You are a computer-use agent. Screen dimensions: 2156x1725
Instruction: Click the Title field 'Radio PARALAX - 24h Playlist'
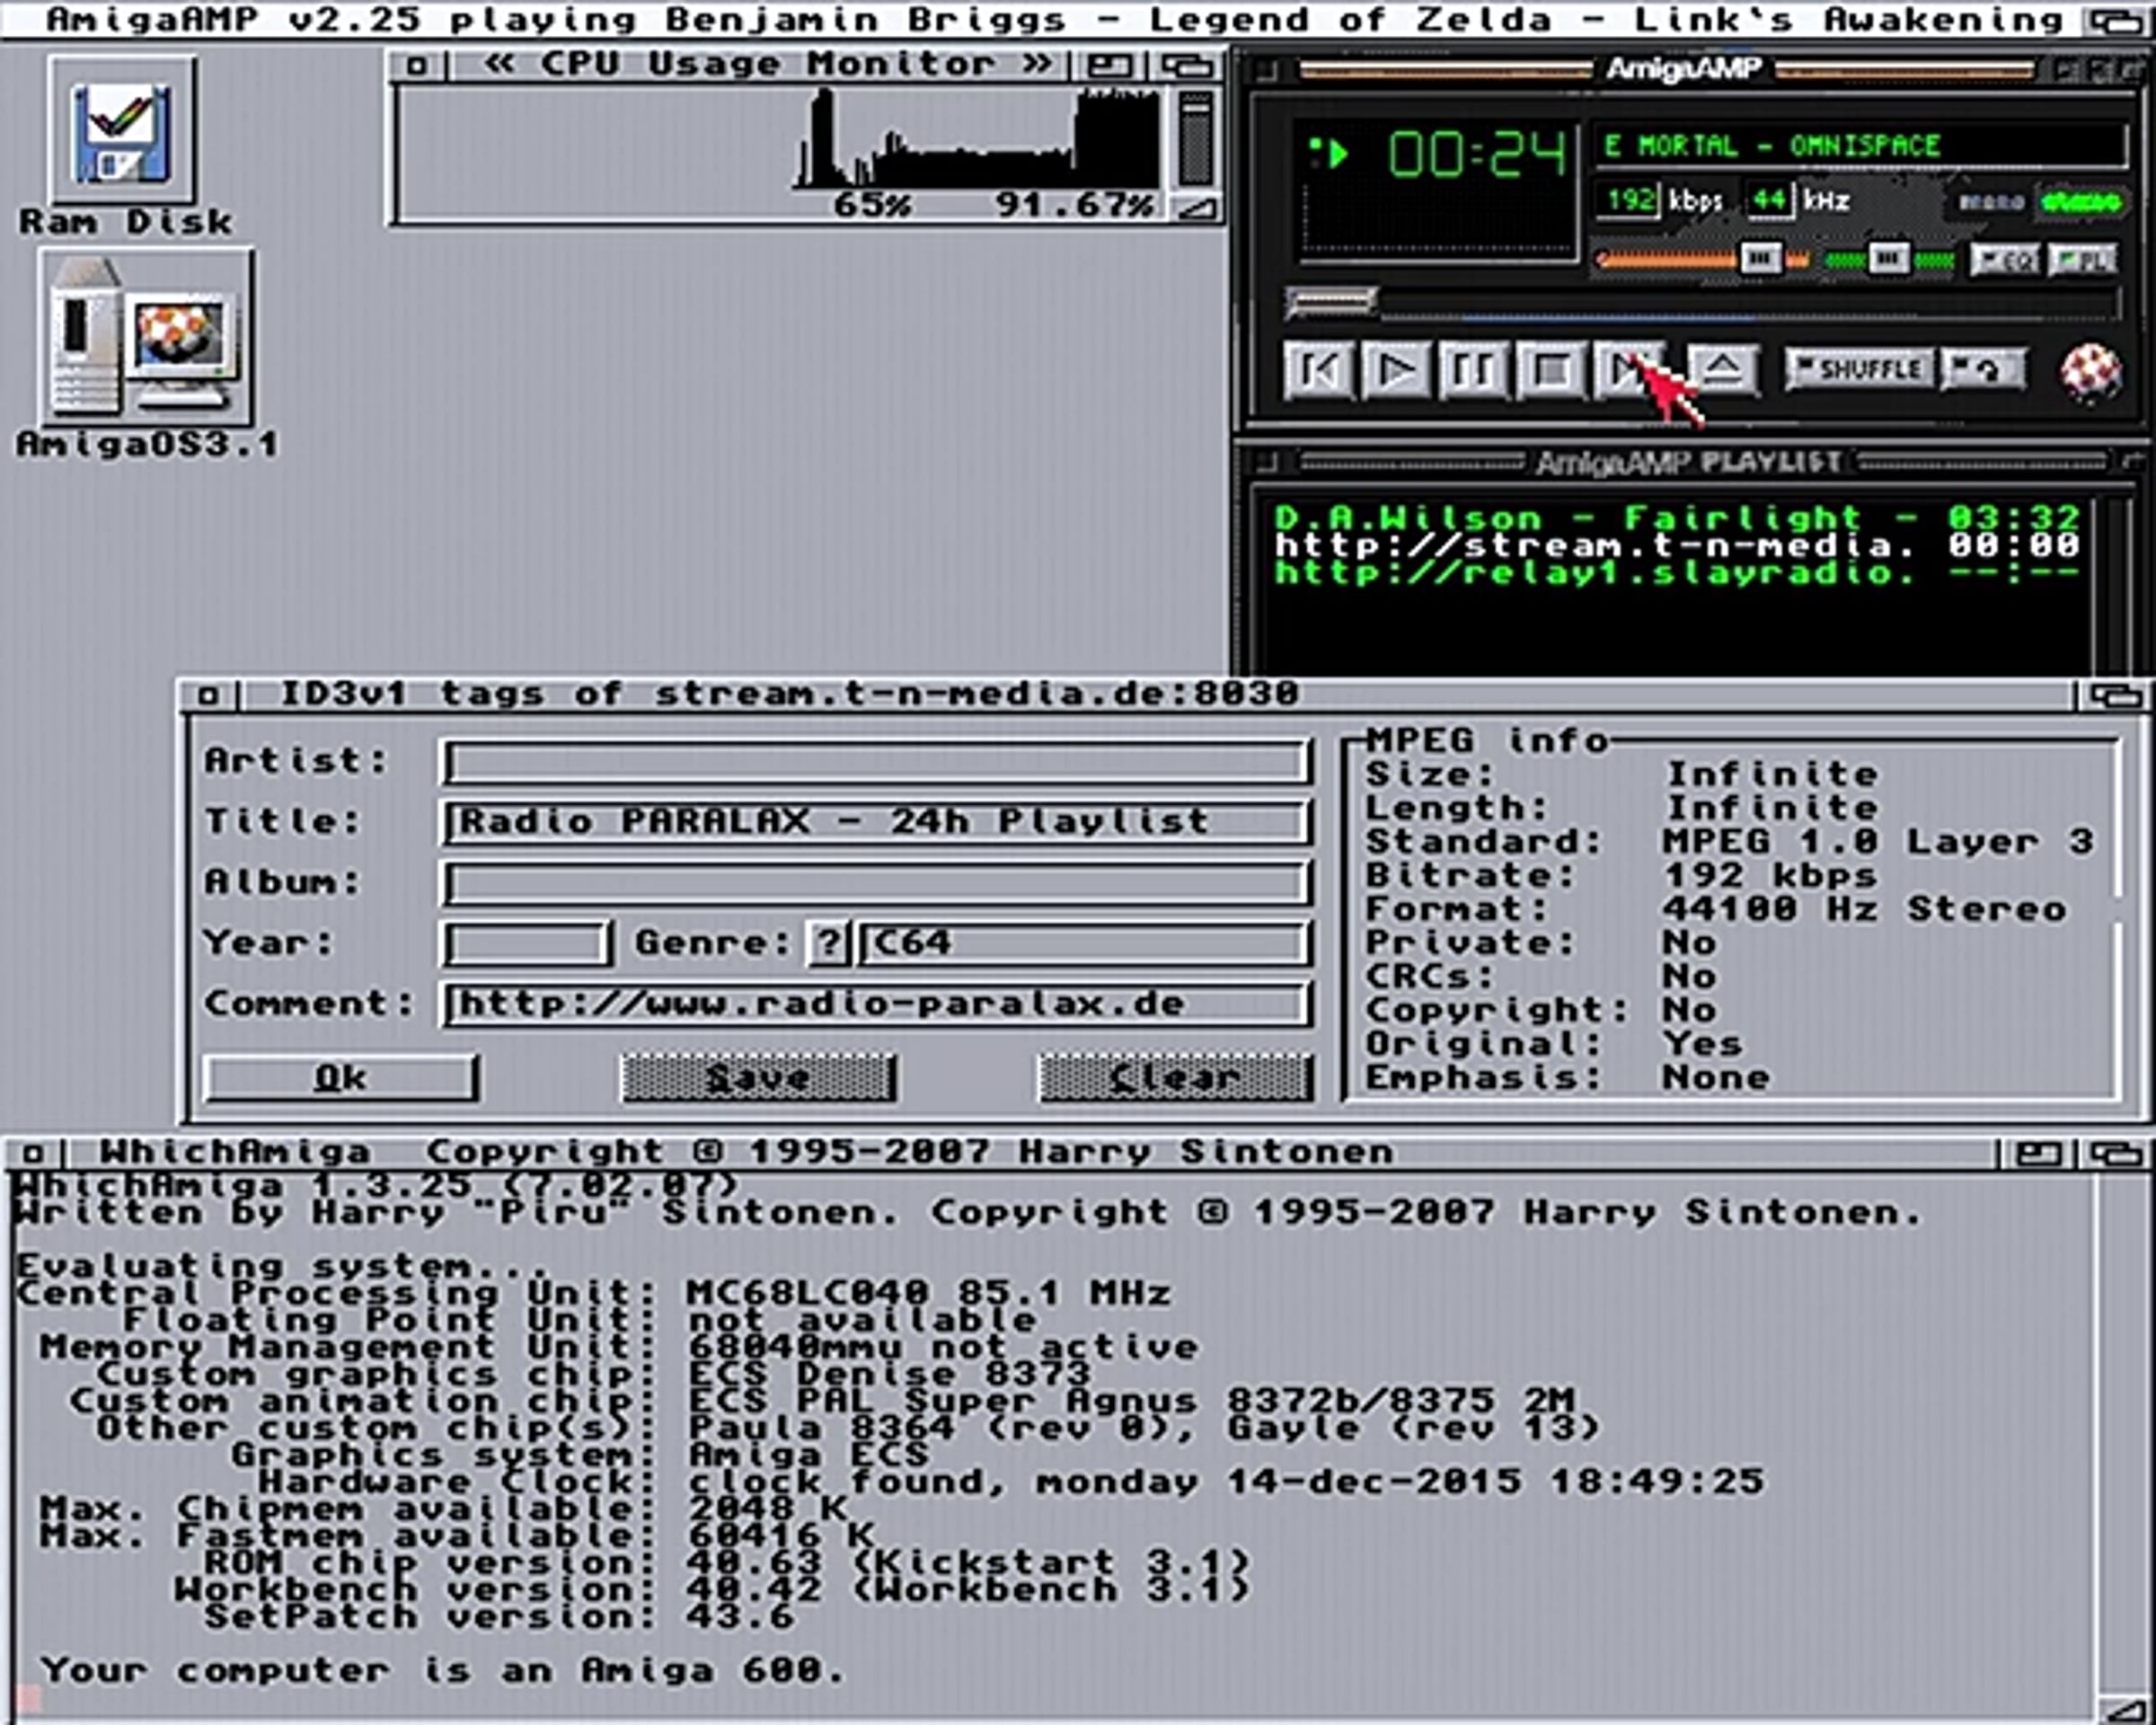[x=876, y=822]
